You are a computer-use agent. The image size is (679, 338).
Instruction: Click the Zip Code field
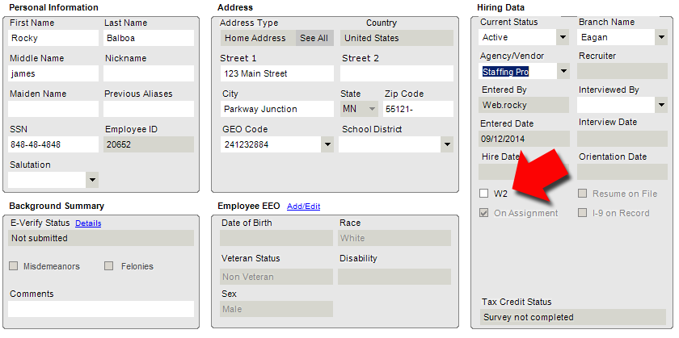[419, 109]
